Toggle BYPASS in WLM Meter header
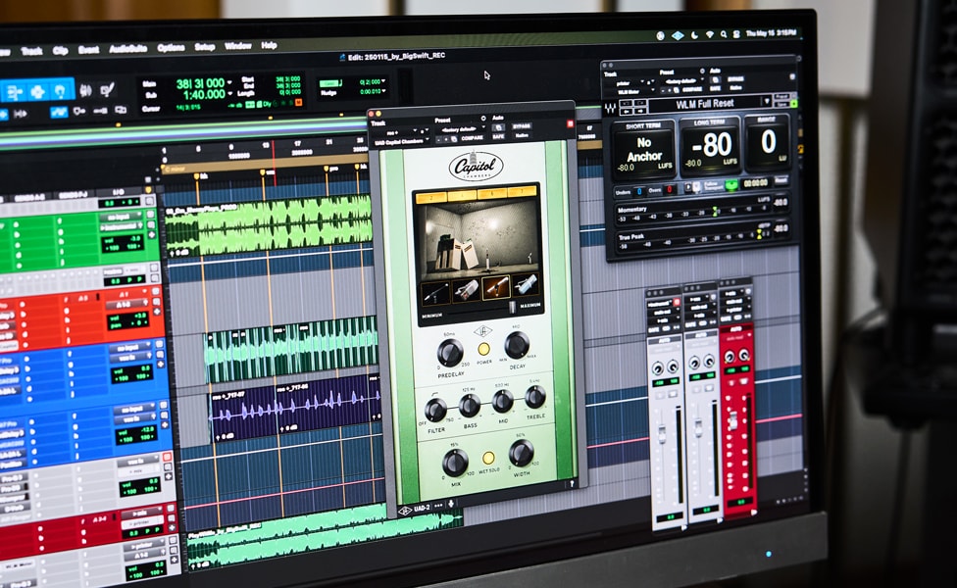 click(735, 78)
